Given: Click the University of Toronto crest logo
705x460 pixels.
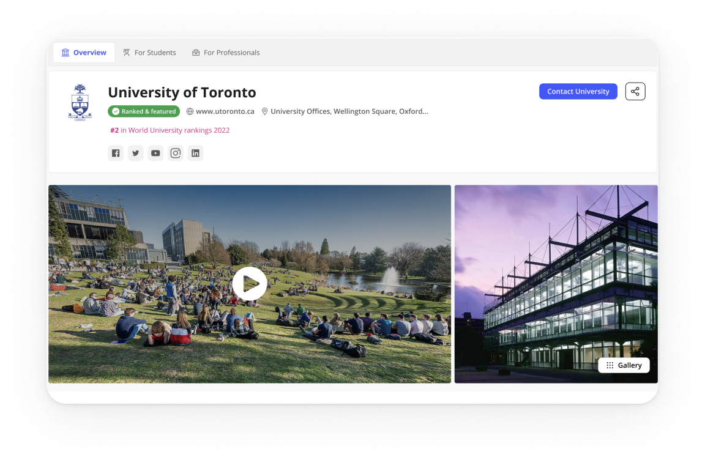Looking at the screenshot, I should click(80, 102).
